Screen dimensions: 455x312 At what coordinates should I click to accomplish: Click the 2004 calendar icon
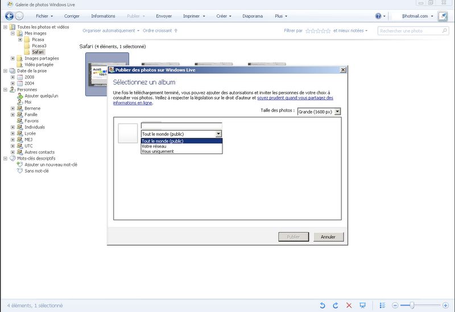point(20,83)
